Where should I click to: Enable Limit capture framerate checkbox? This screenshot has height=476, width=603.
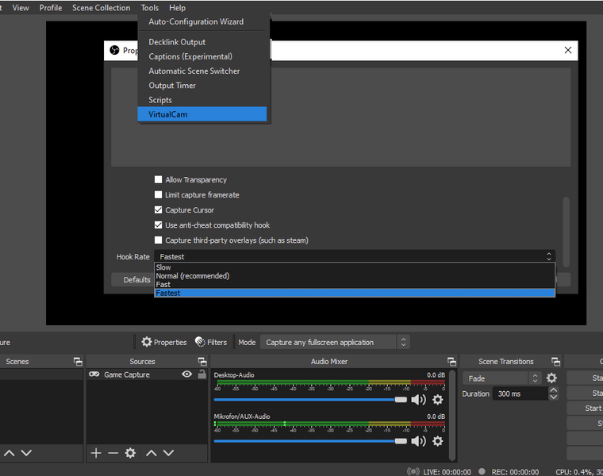(x=159, y=195)
